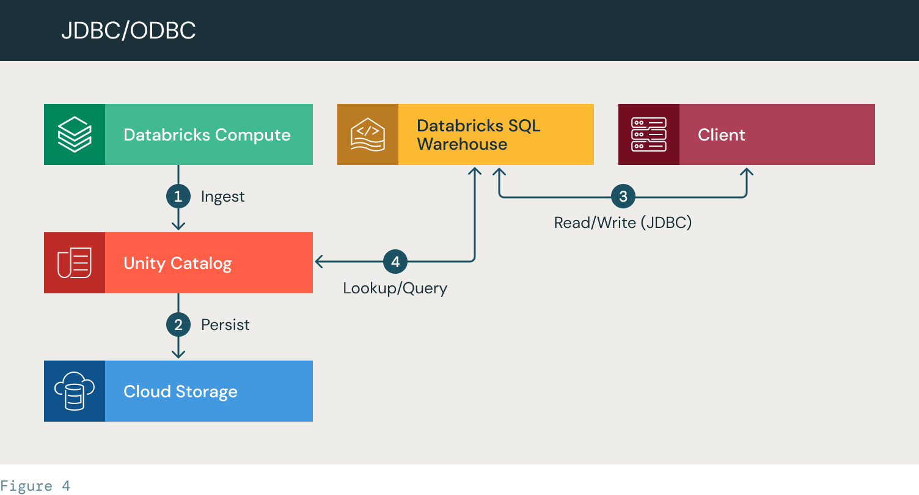Viewport: 919px width, 495px height.
Task: Click the SQL Warehouse code icon
Action: pyautogui.click(x=368, y=134)
